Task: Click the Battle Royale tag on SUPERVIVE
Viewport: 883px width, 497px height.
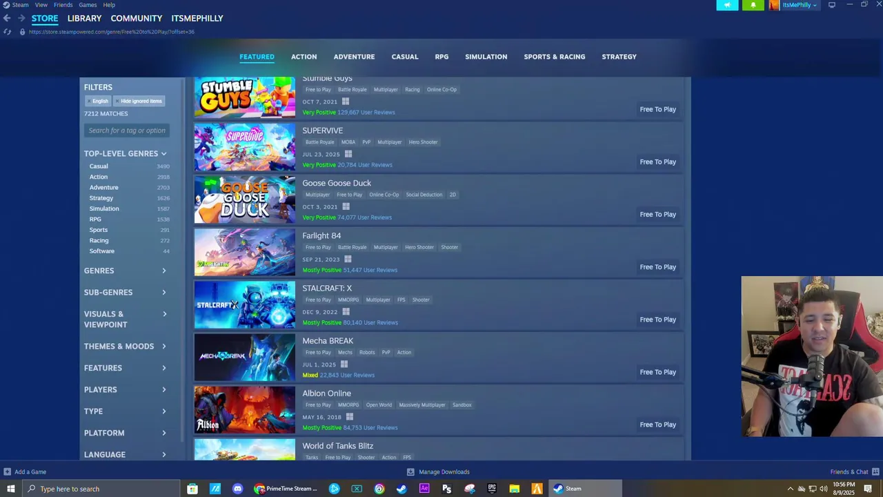Action: pos(319,142)
